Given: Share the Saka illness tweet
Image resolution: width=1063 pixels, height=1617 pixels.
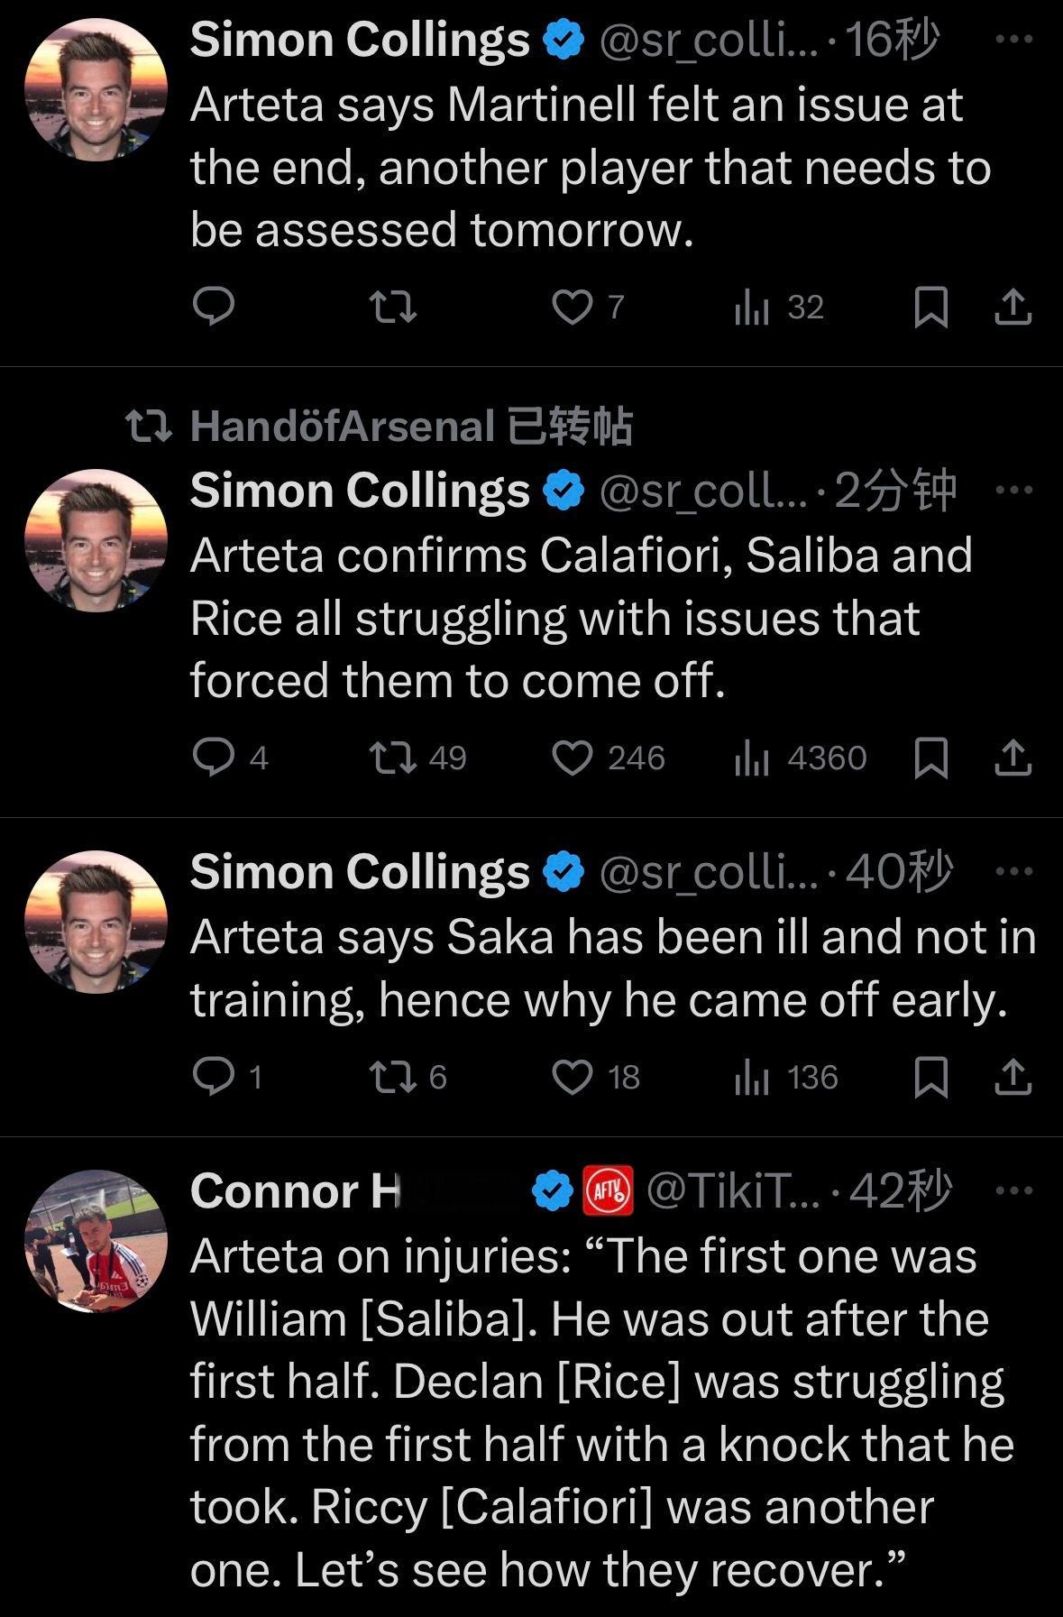Looking at the screenshot, I should click(x=1013, y=1077).
